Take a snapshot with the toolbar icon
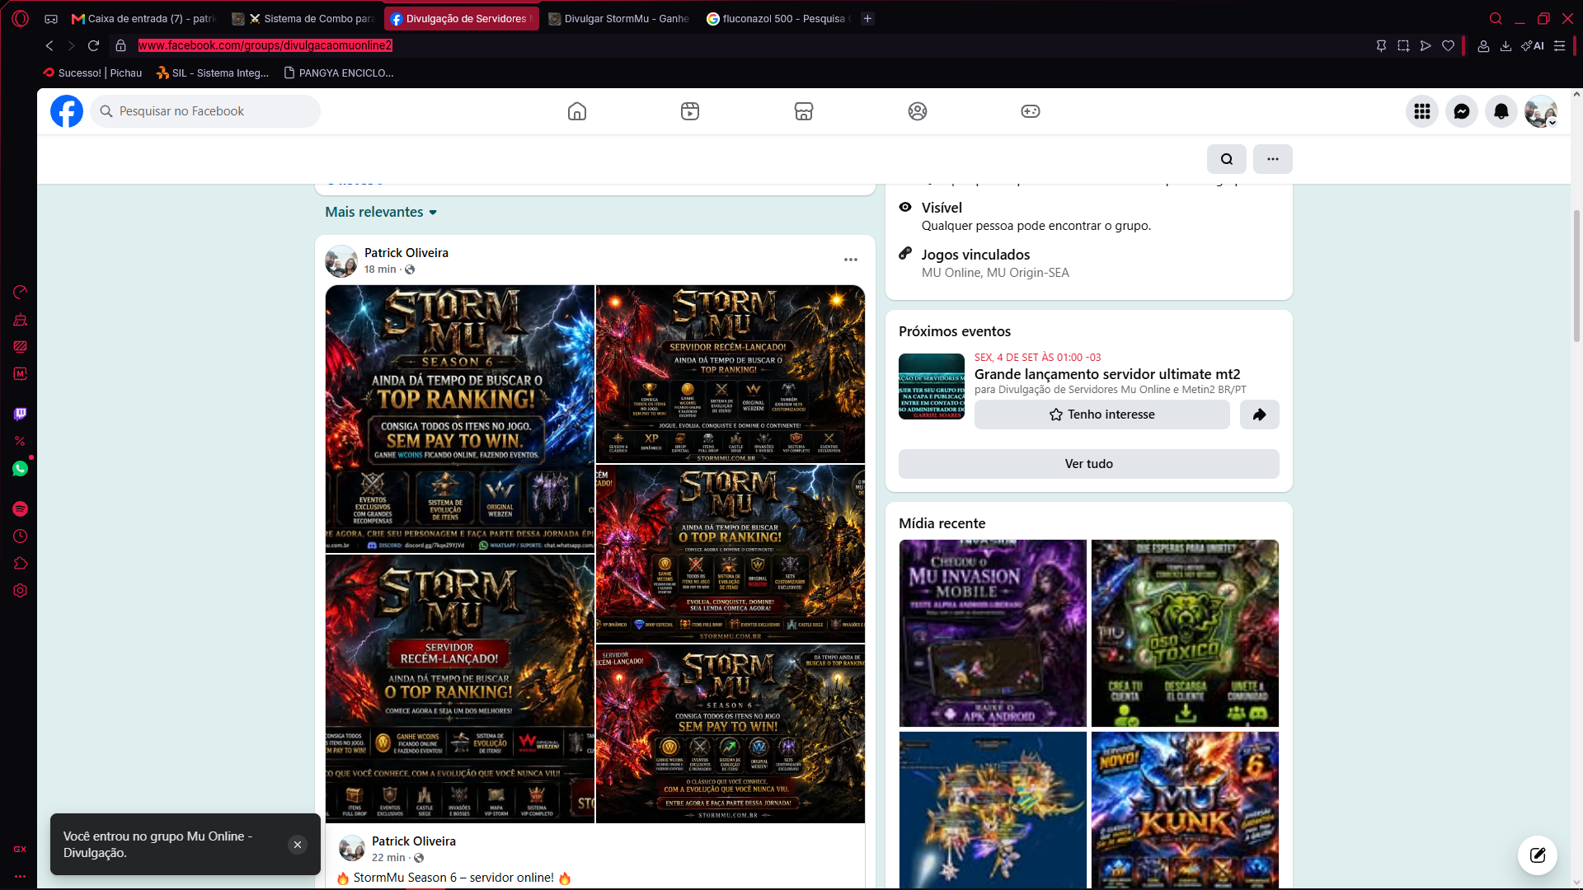Viewport: 1583px width, 890px height. pyautogui.click(x=1403, y=46)
